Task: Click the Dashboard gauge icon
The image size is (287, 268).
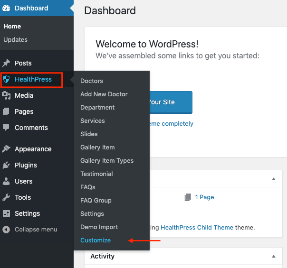Action: coord(6,8)
